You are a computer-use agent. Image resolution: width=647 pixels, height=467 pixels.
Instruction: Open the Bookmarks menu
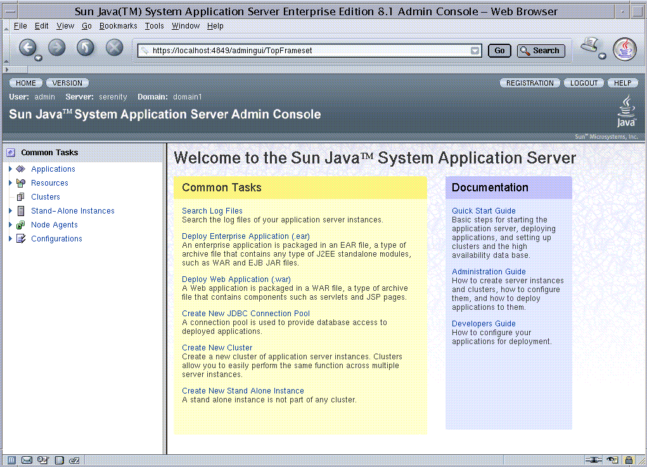118,26
